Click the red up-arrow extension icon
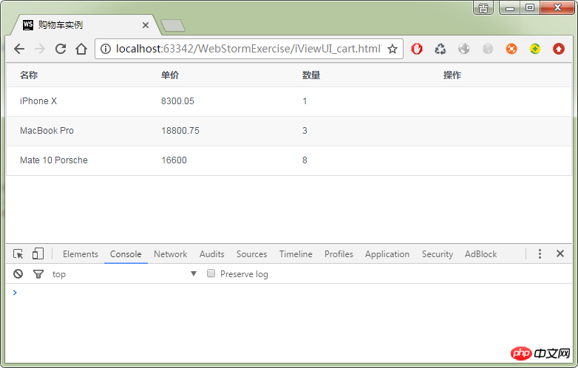The width and height of the screenshot is (578, 368). pyautogui.click(x=559, y=49)
